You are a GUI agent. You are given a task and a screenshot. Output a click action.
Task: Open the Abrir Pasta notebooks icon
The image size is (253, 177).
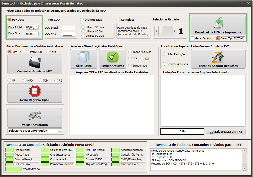tap(84, 57)
